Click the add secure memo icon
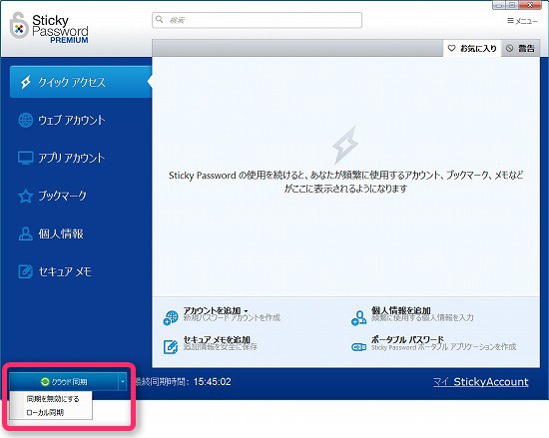The image size is (549, 438). tap(171, 346)
